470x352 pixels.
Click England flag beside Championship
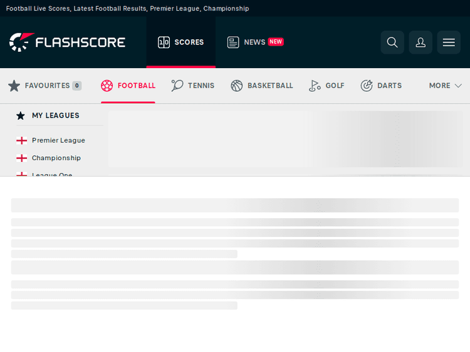pos(21,158)
